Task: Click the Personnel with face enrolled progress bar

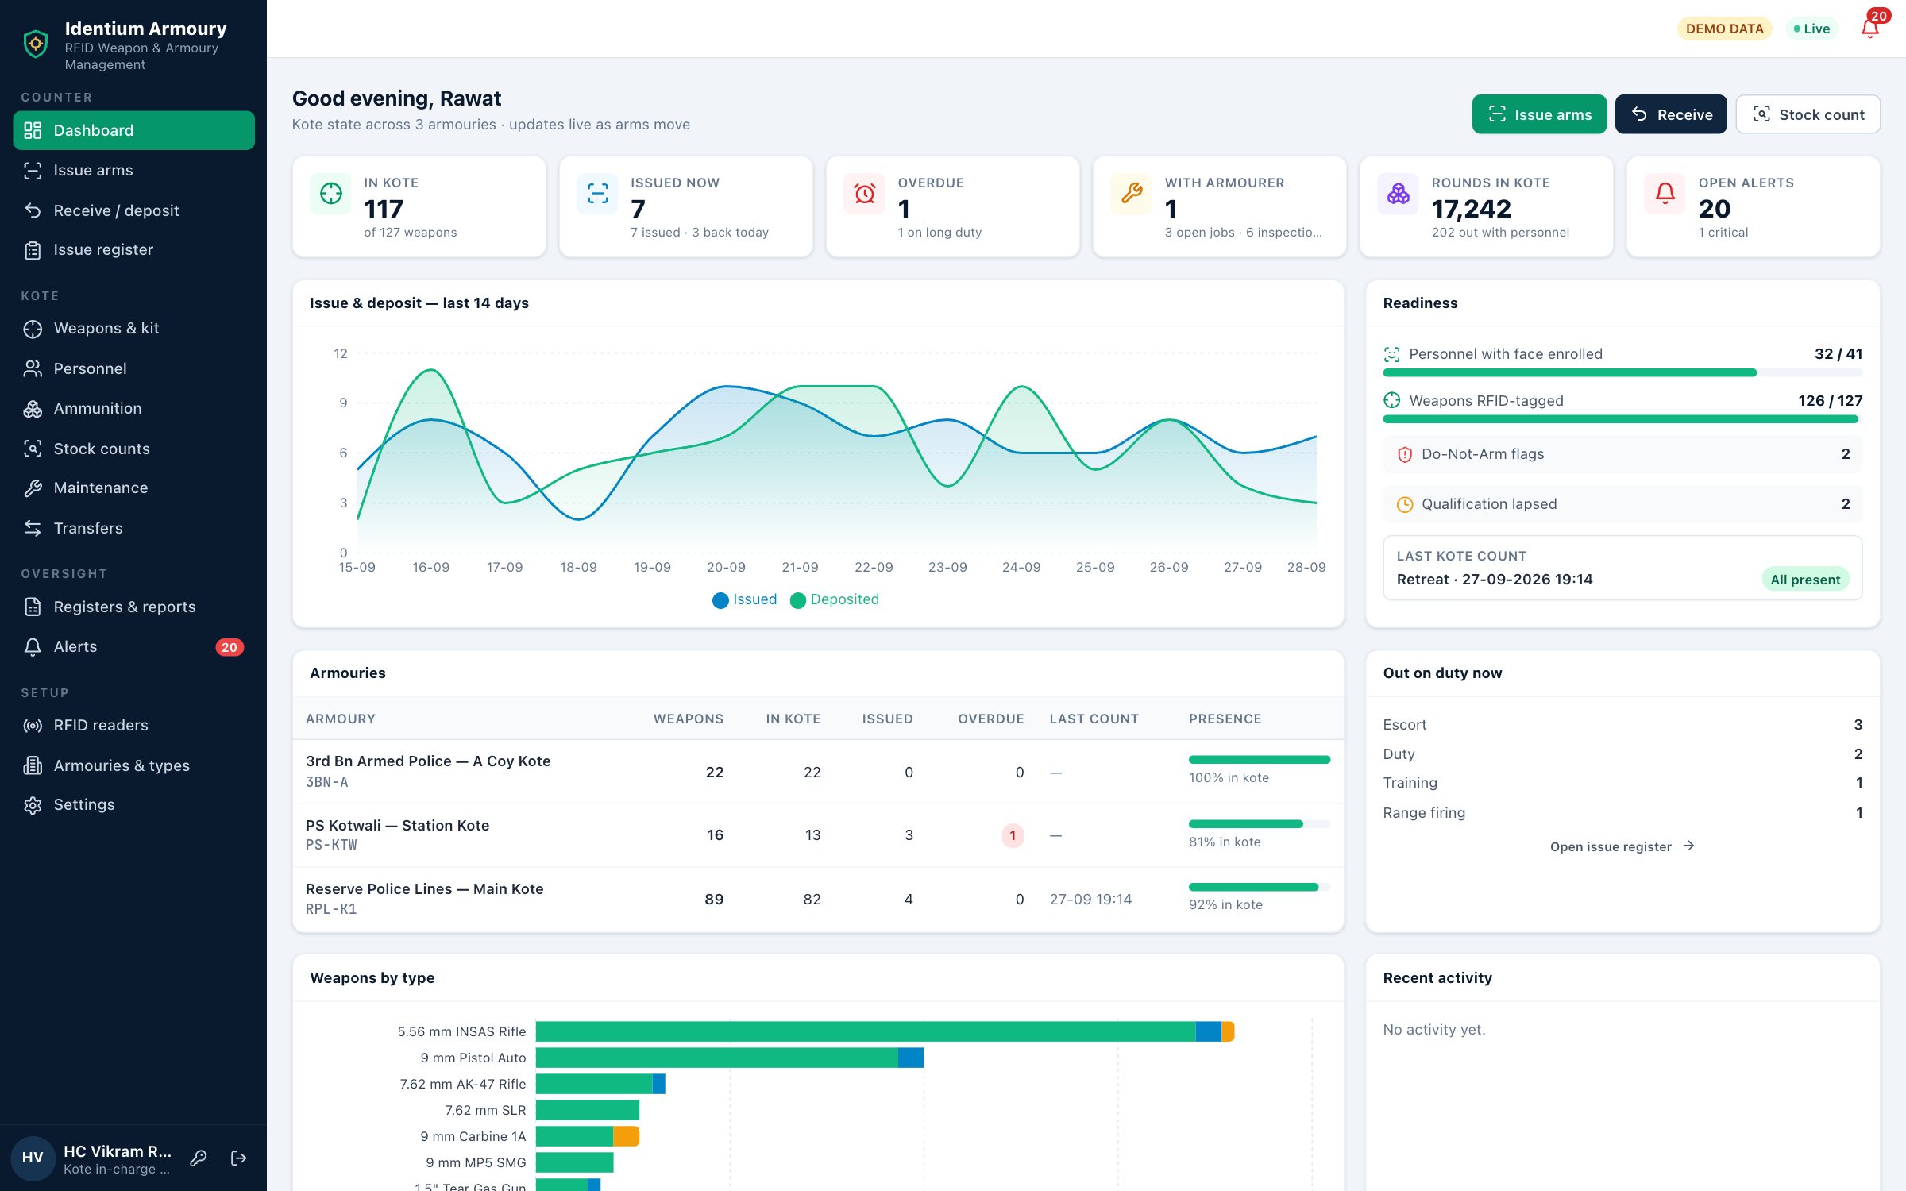Action: pyautogui.click(x=1622, y=372)
